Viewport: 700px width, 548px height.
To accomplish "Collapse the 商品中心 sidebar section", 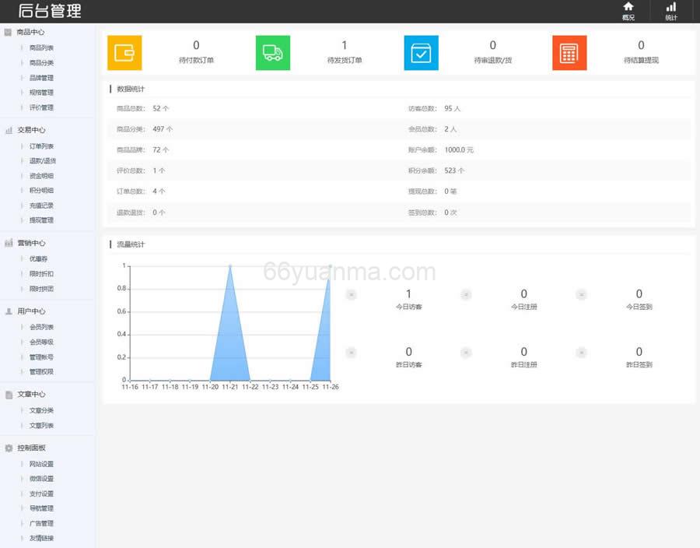I will click(31, 33).
